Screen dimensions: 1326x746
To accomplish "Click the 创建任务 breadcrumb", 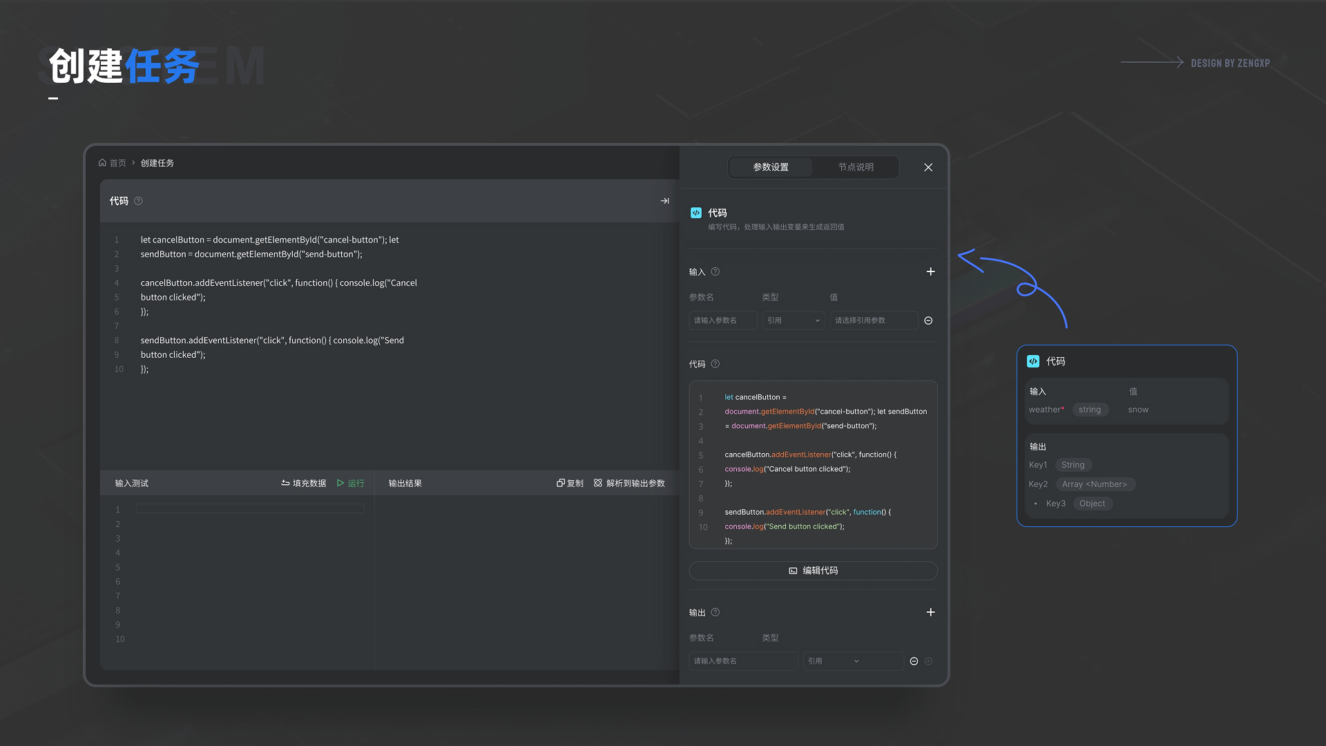I will [x=157, y=163].
